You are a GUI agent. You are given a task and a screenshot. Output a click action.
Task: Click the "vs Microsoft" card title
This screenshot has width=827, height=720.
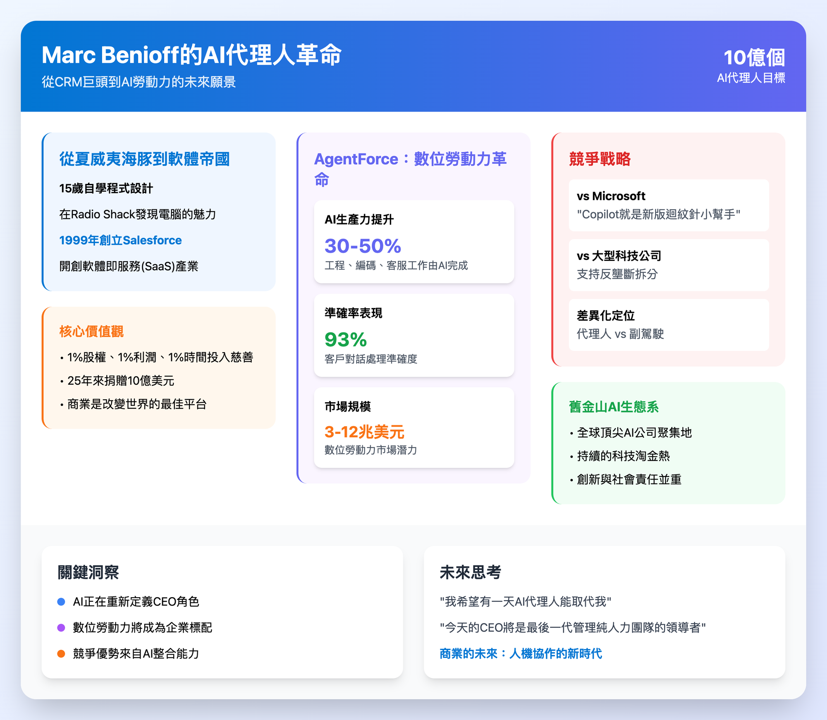(x=611, y=196)
